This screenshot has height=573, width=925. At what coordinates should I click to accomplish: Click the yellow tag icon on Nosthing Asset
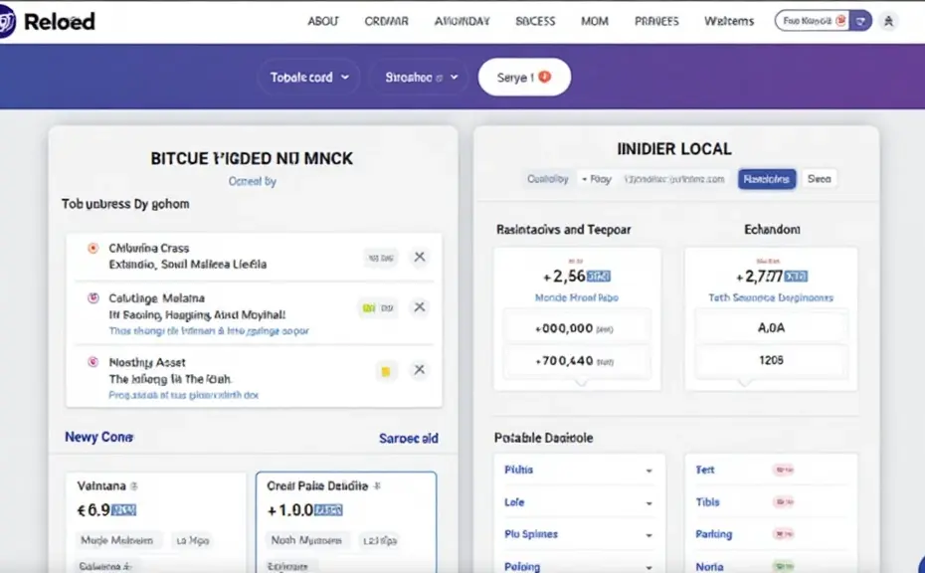(386, 371)
